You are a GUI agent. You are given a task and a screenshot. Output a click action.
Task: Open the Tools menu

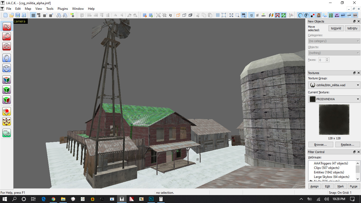pos(50,9)
